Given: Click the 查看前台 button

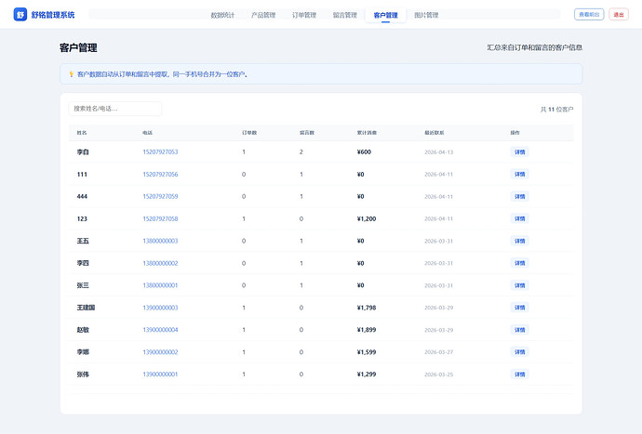Looking at the screenshot, I should [589, 15].
